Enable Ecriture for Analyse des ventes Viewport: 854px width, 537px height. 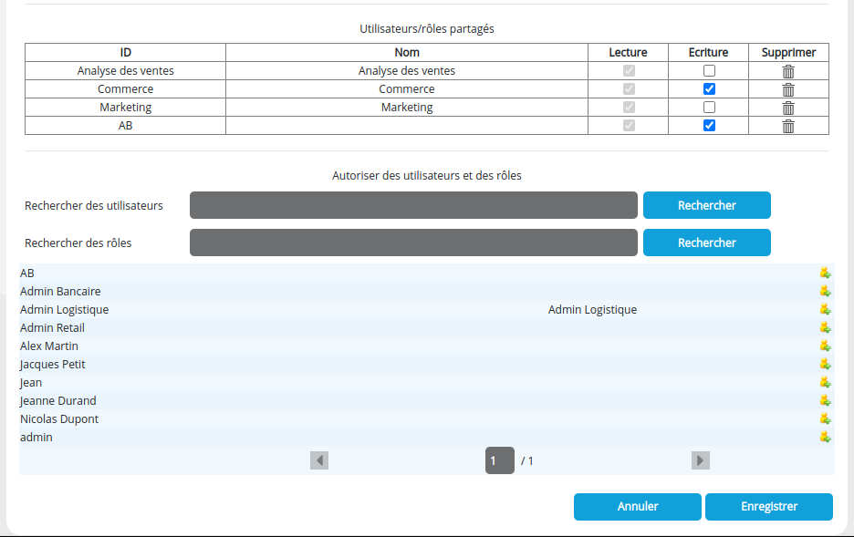(709, 71)
